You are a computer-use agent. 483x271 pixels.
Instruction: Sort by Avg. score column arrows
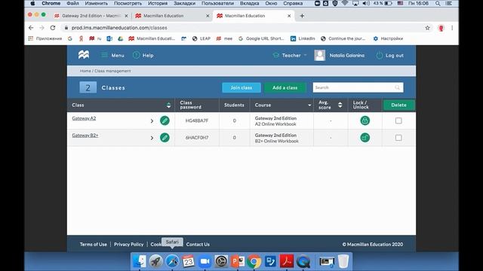340,105
